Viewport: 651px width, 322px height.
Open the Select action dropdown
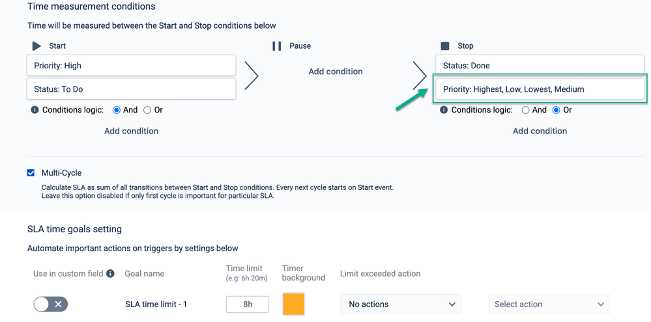549,304
